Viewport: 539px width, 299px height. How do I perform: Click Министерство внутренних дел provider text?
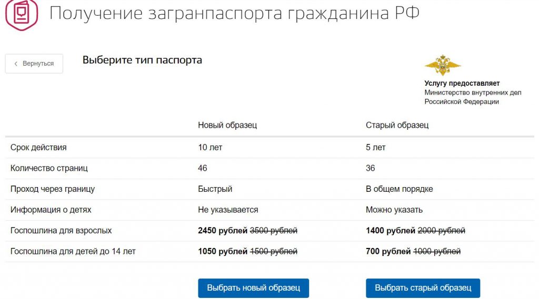[473, 92]
